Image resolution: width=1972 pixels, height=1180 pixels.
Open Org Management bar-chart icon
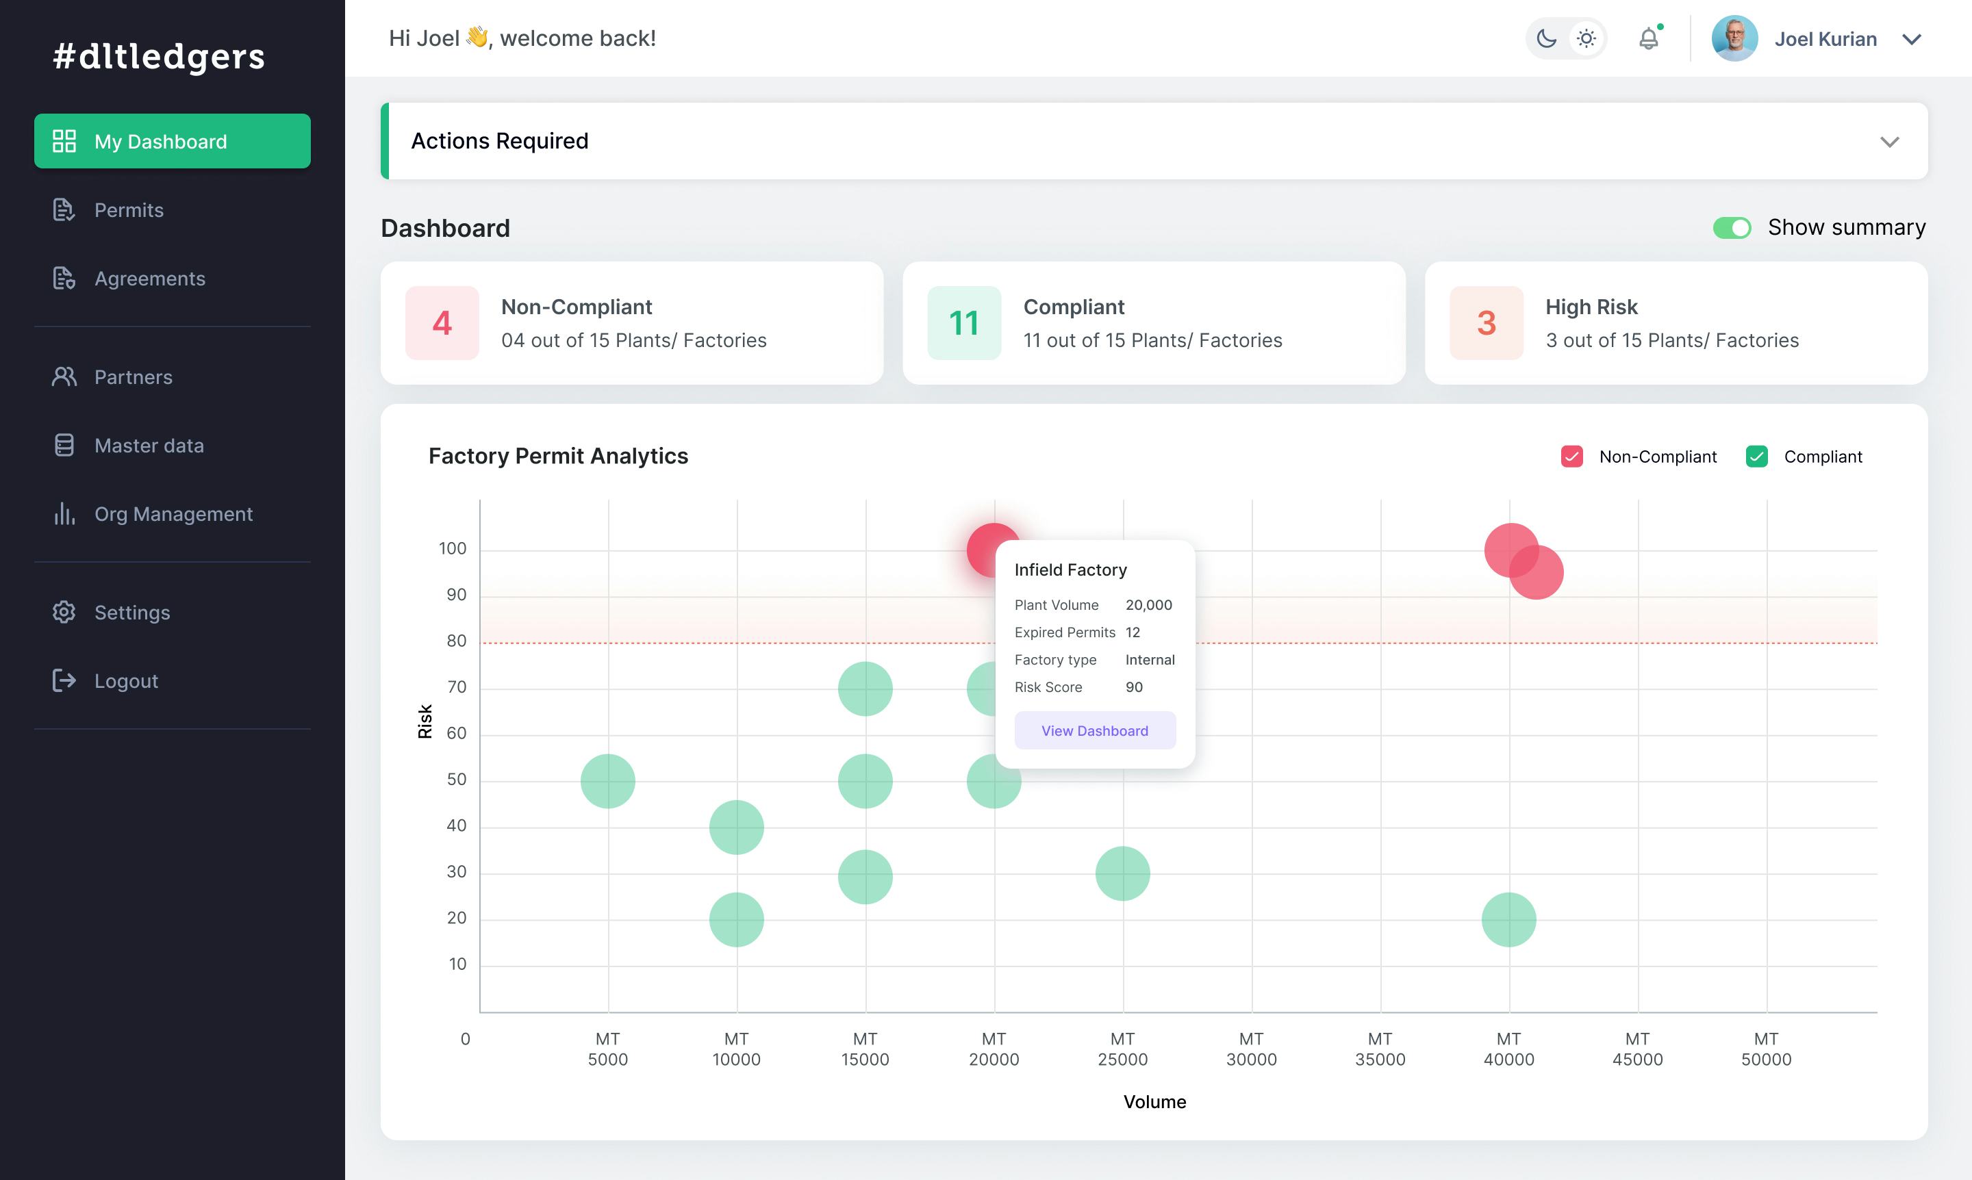click(64, 513)
